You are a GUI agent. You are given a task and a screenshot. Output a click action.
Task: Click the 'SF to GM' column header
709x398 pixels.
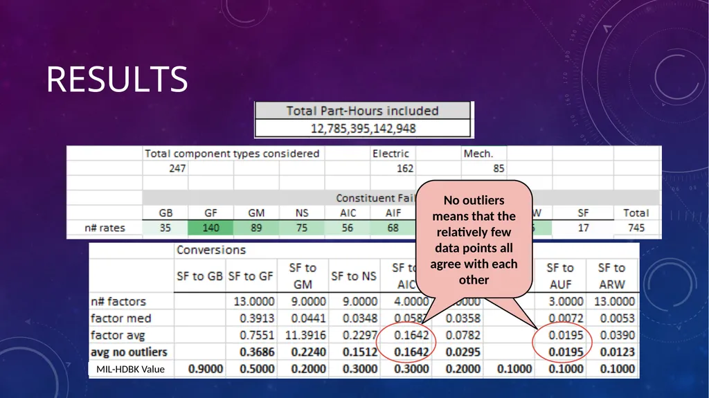[x=303, y=276]
